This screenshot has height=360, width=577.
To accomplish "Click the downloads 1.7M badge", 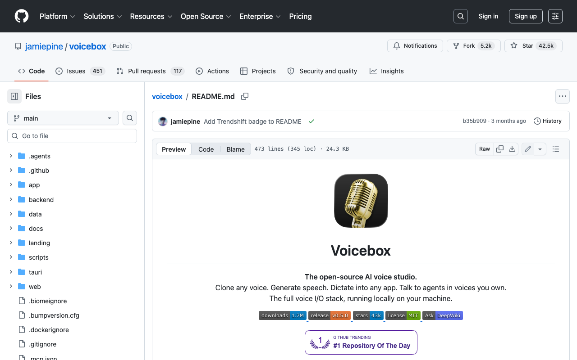I will [283, 315].
